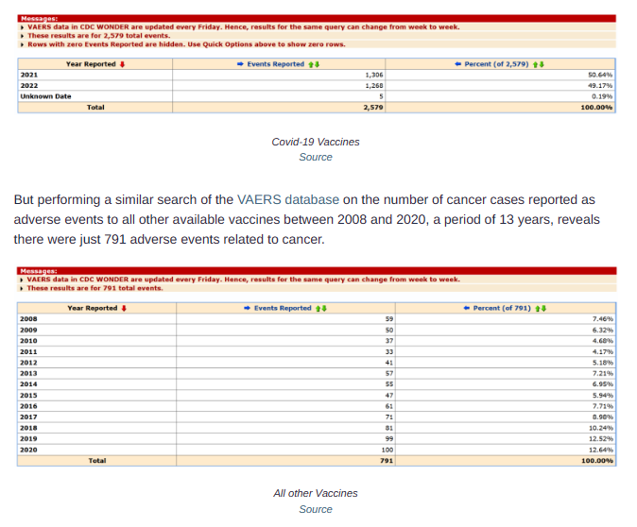This screenshot has width=637, height=527.
Task: Select the 2010 year row label
Action: pyautogui.click(x=28, y=341)
